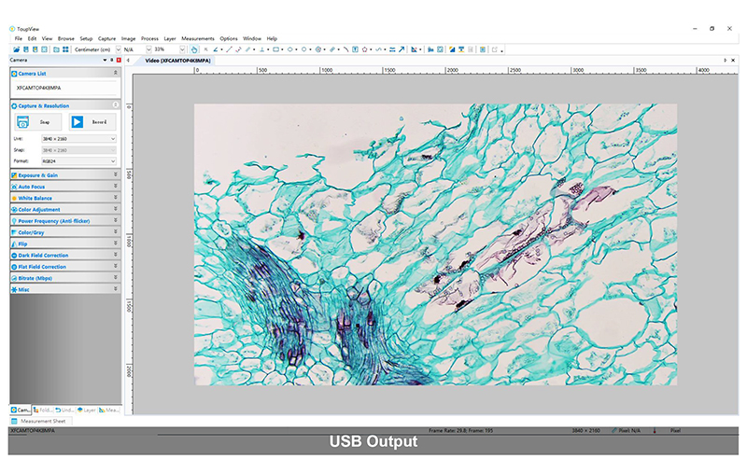The width and height of the screenshot is (747, 473).
Task: Switch to the Layer panel tab
Action: pos(88,410)
